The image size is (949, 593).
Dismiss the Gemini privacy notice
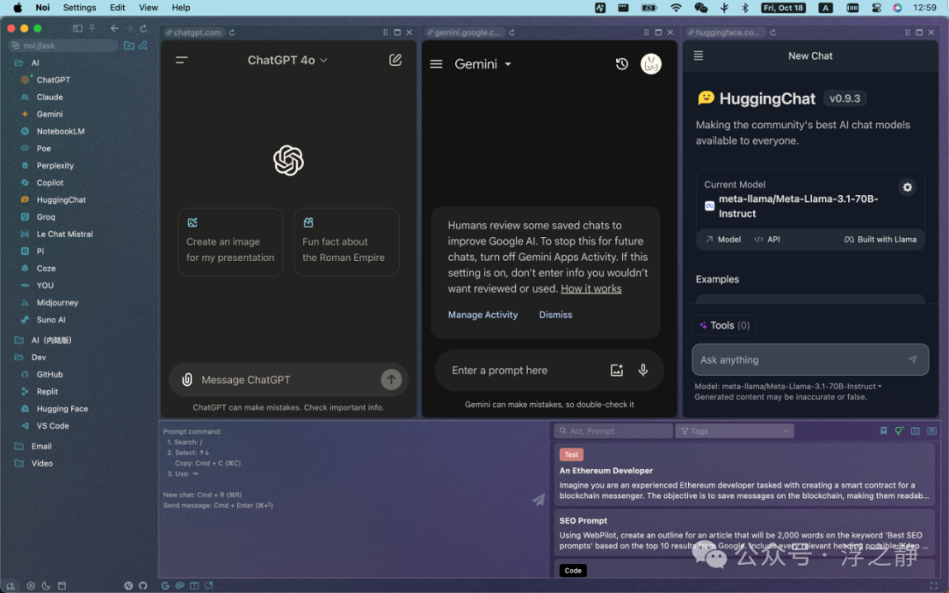coord(555,315)
